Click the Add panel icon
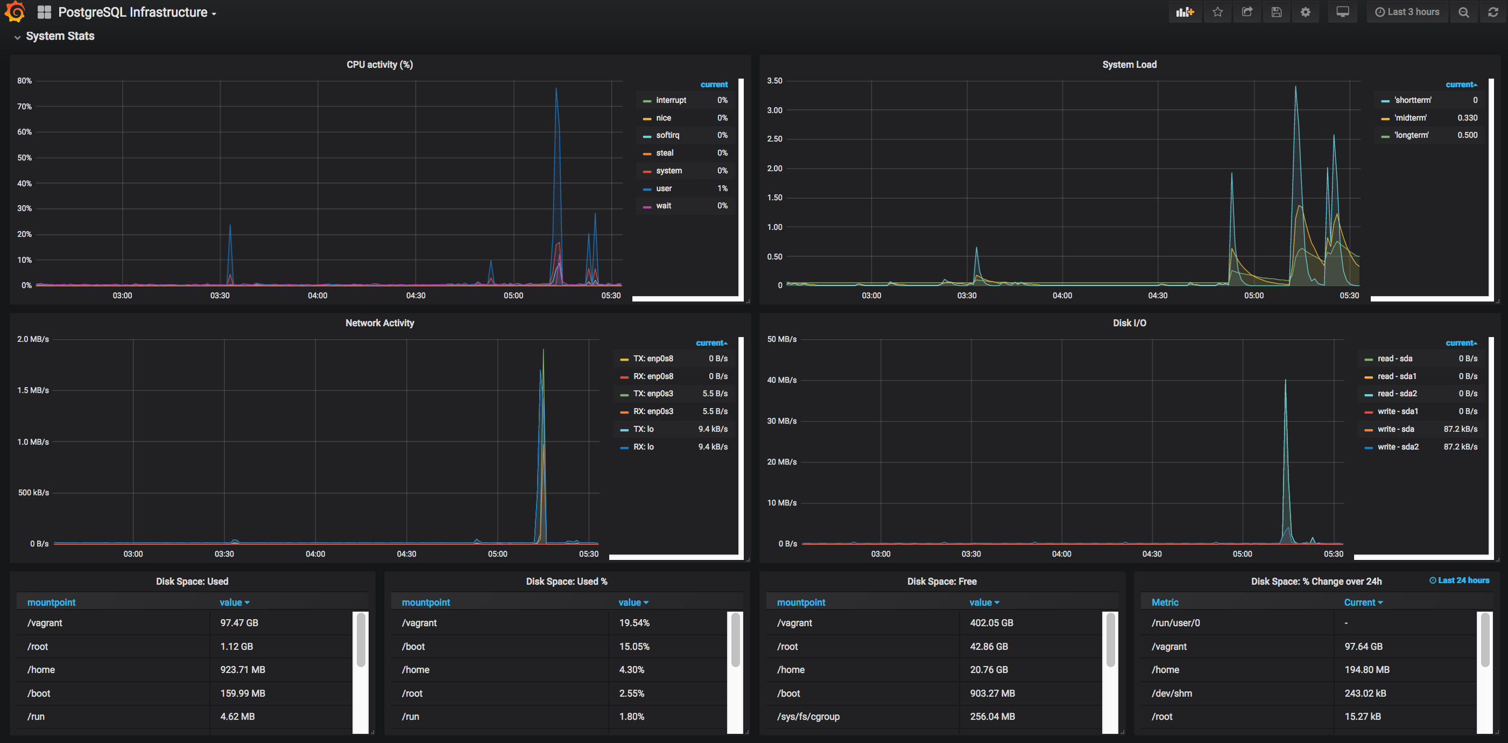Image resolution: width=1508 pixels, height=743 pixels. pyautogui.click(x=1184, y=12)
